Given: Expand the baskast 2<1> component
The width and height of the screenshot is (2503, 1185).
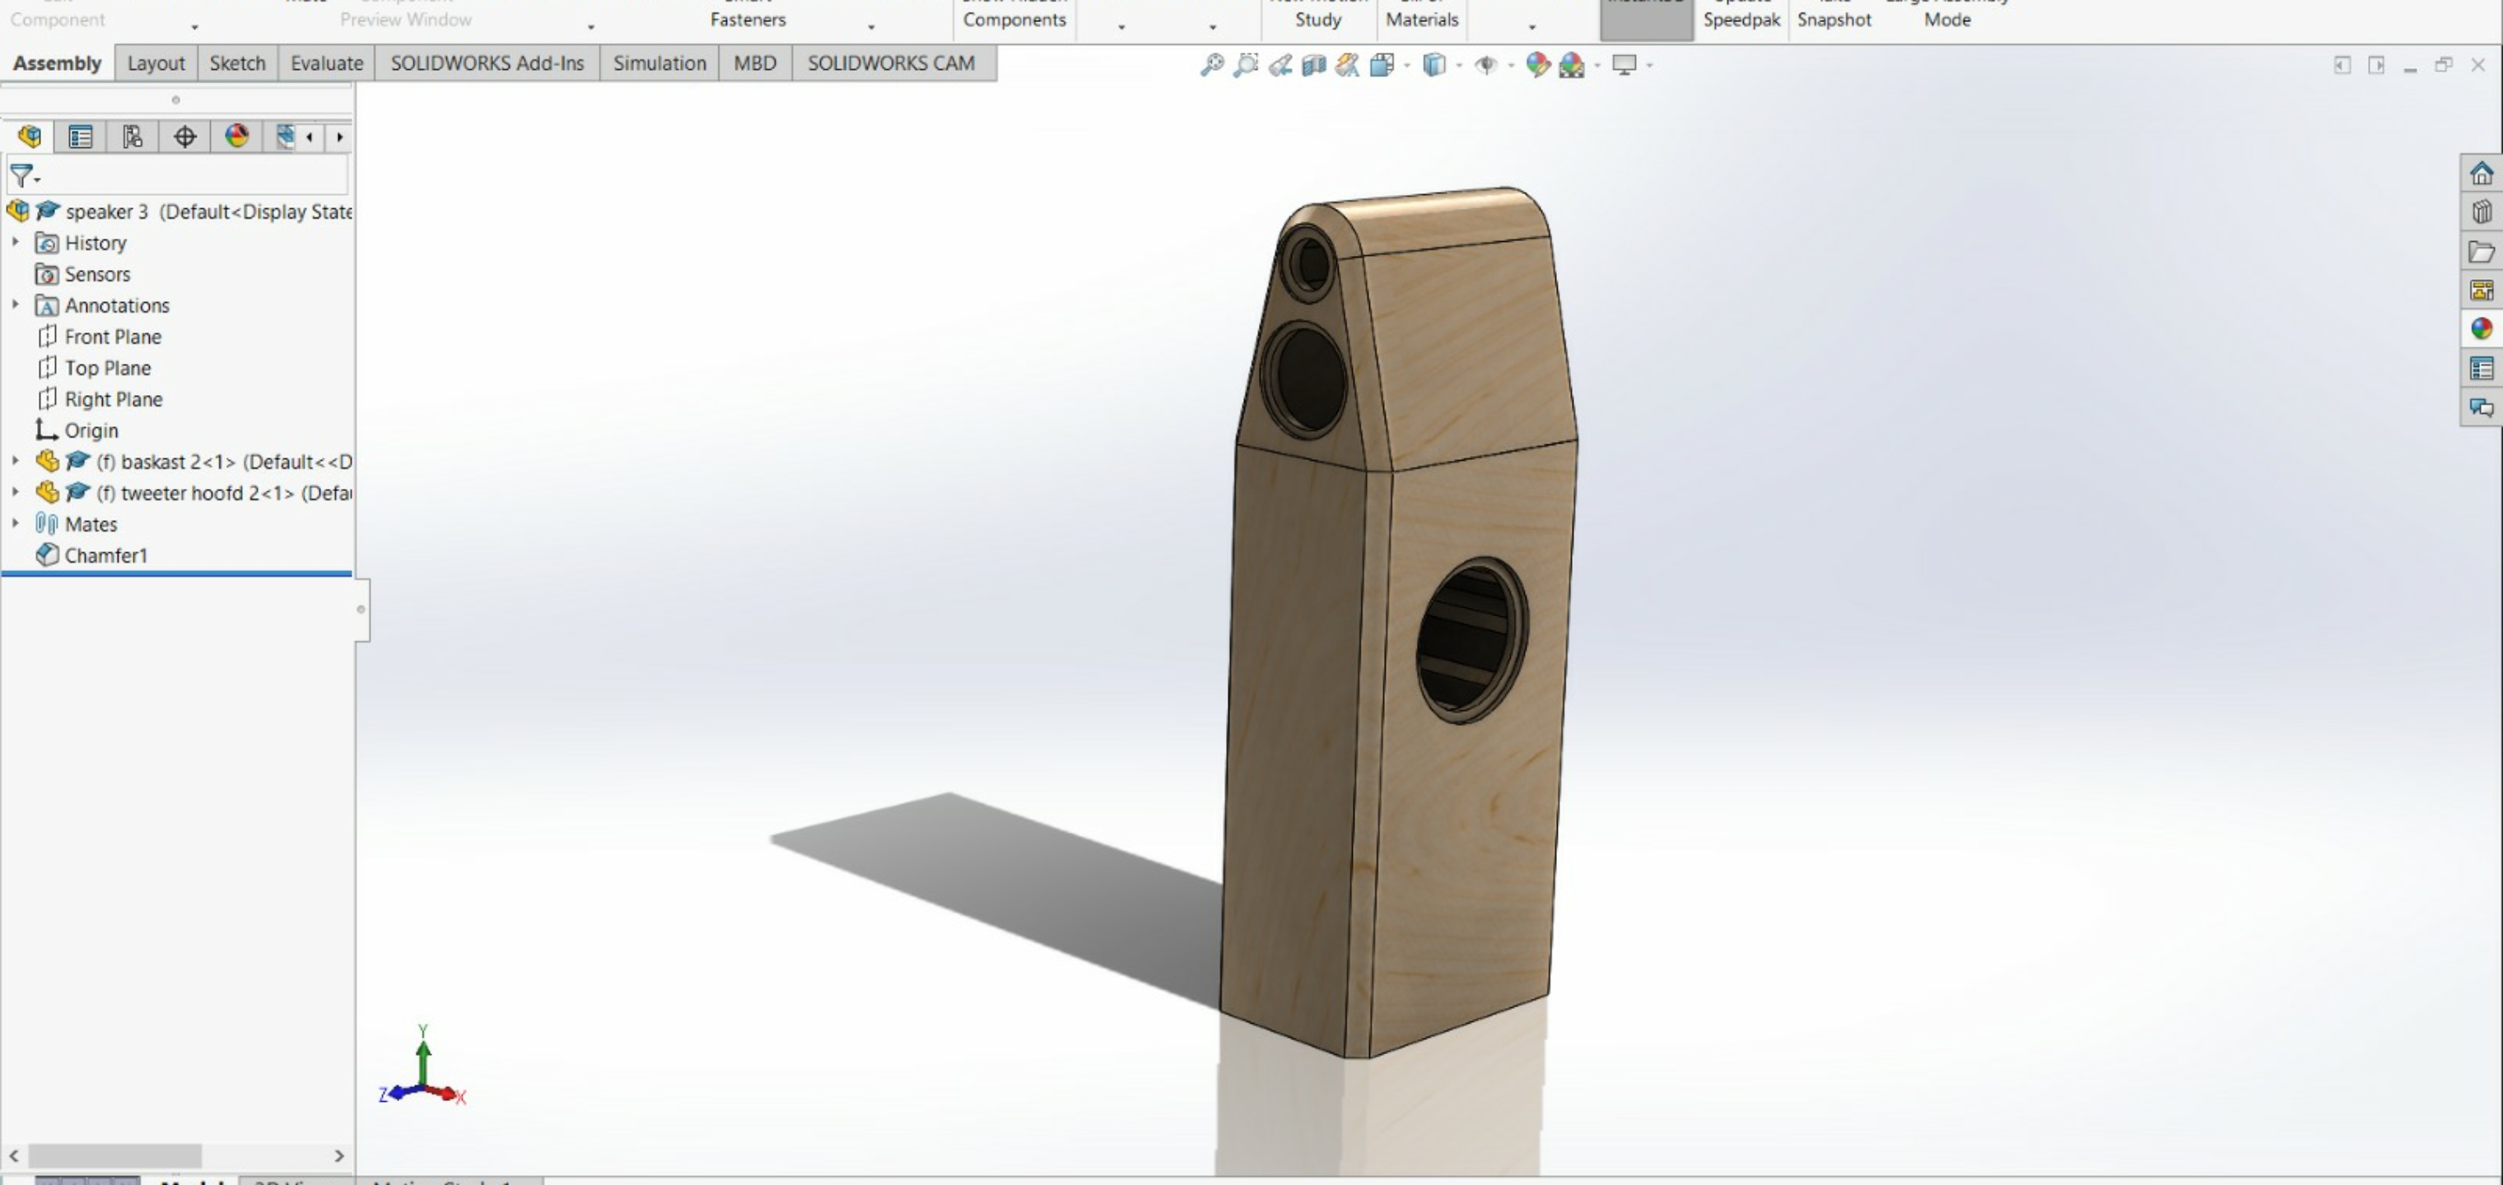Looking at the screenshot, I should tap(16, 460).
